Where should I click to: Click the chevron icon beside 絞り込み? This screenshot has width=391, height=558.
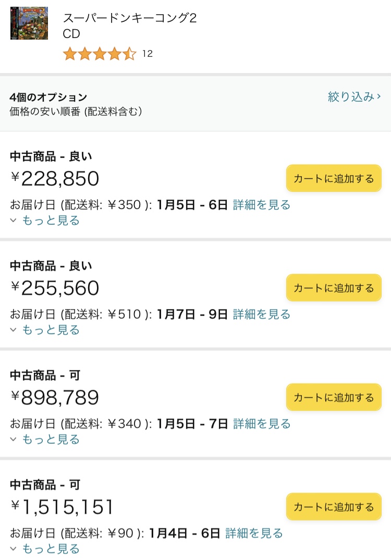pyautogui.click(x=379, y=96)
